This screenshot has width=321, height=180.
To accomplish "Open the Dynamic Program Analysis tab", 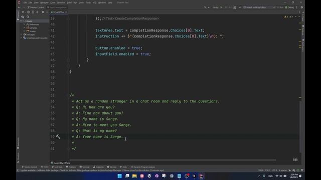I will 143,167.
